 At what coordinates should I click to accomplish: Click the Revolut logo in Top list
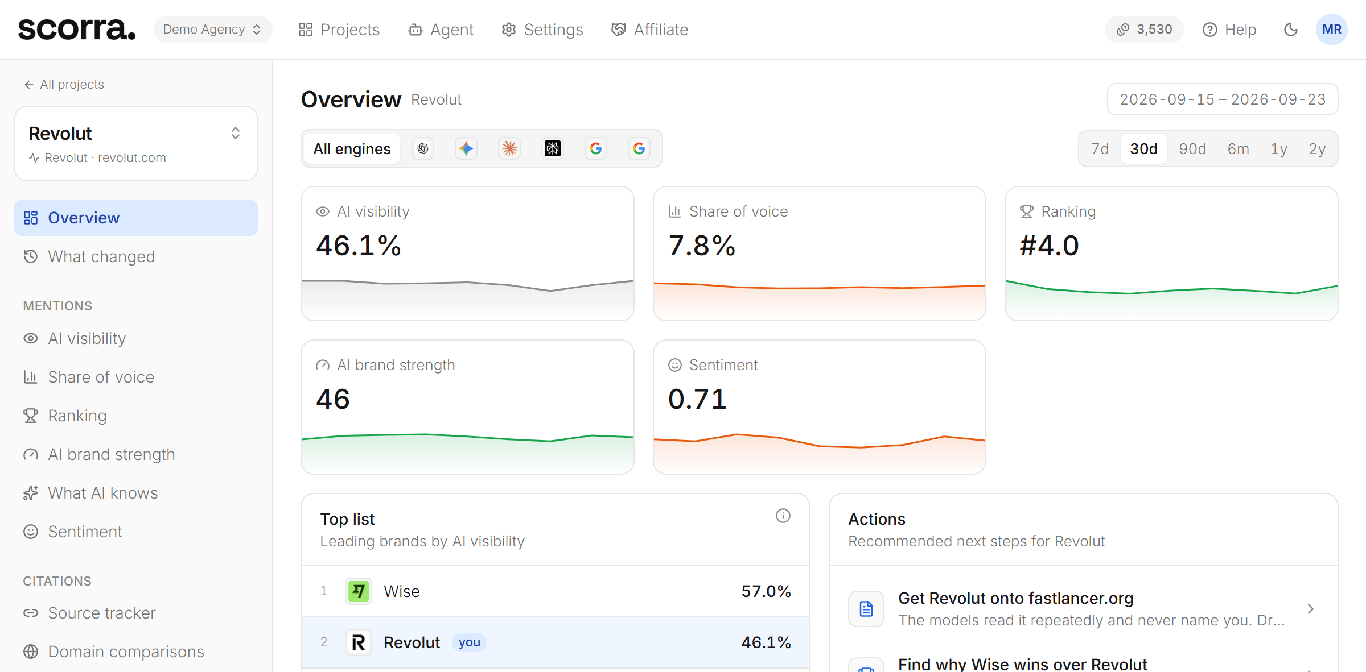[x=359, y=642]
